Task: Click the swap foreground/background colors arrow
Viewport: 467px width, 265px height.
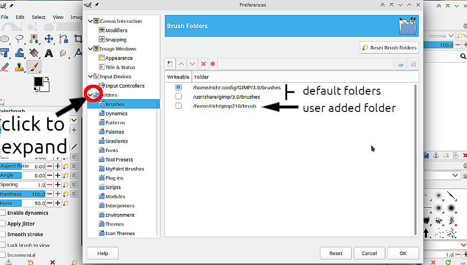Action: click(47, 79)
